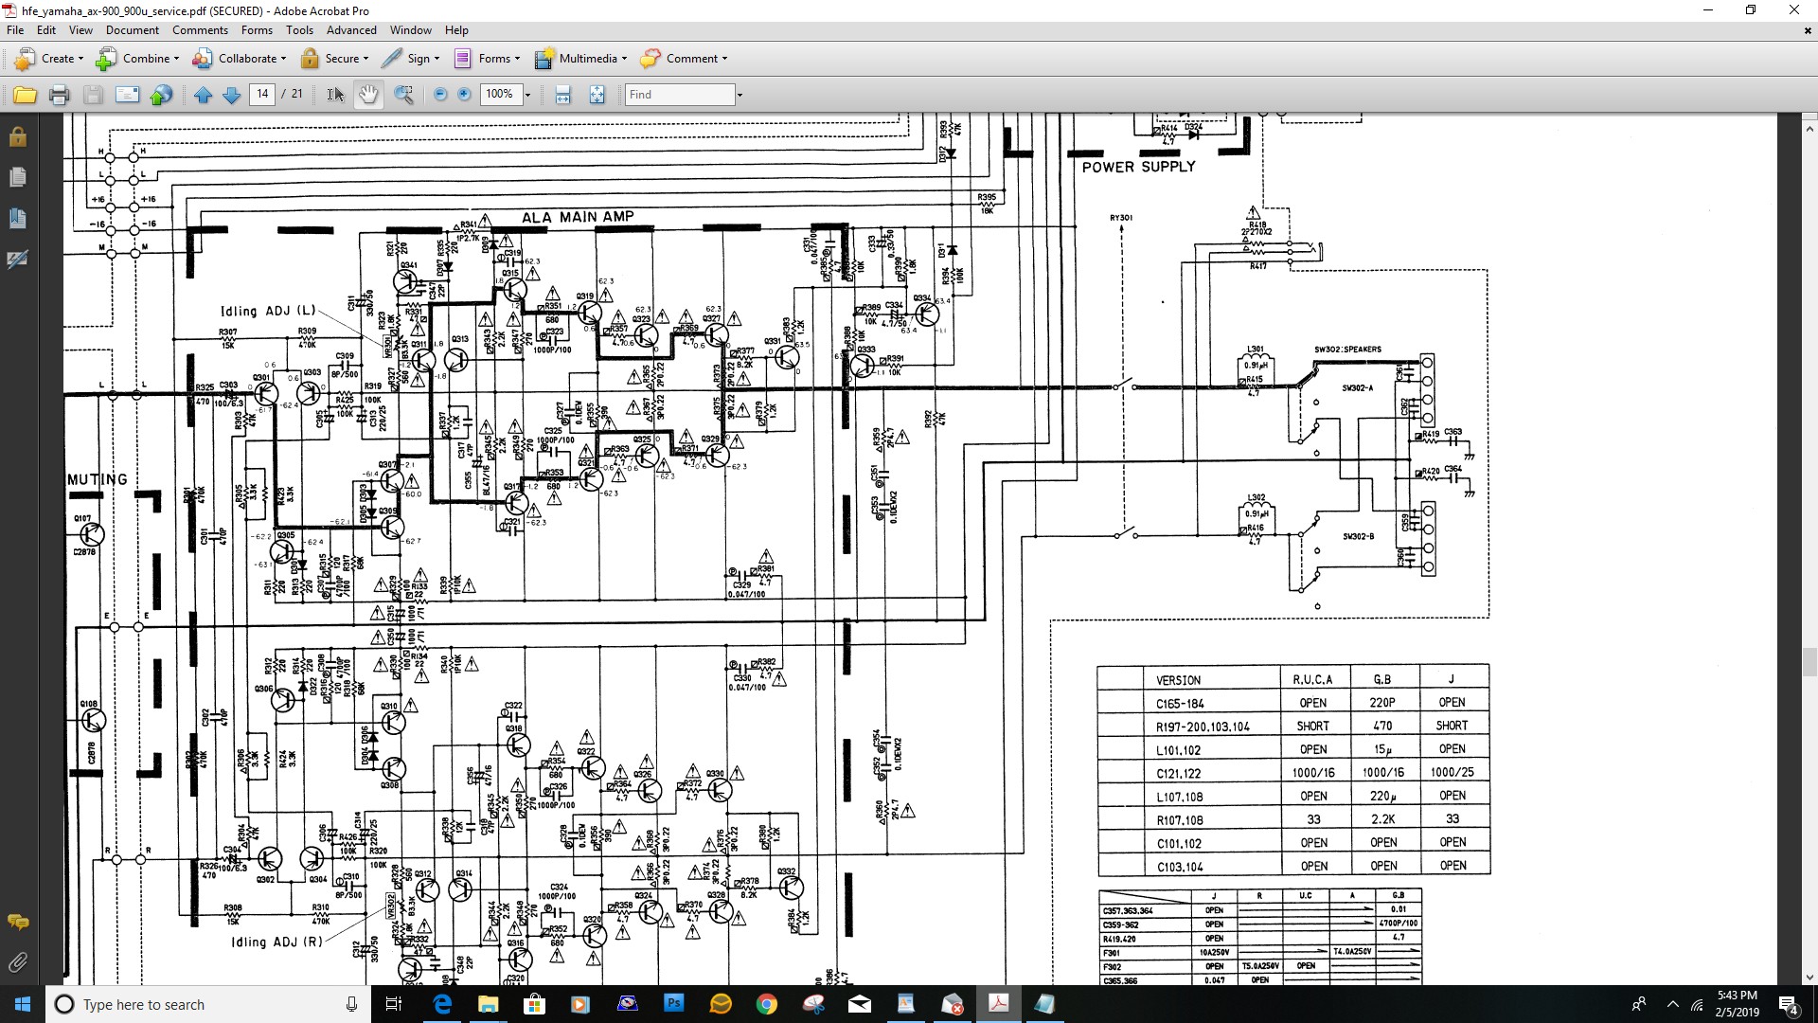
Task: Open the notification center icon
Action: click(x=1789, y=1005)
